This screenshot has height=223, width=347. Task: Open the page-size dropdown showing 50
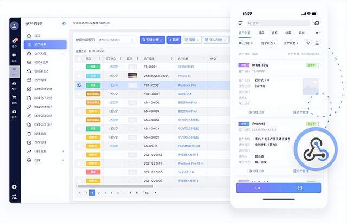(x=149, y=192)
